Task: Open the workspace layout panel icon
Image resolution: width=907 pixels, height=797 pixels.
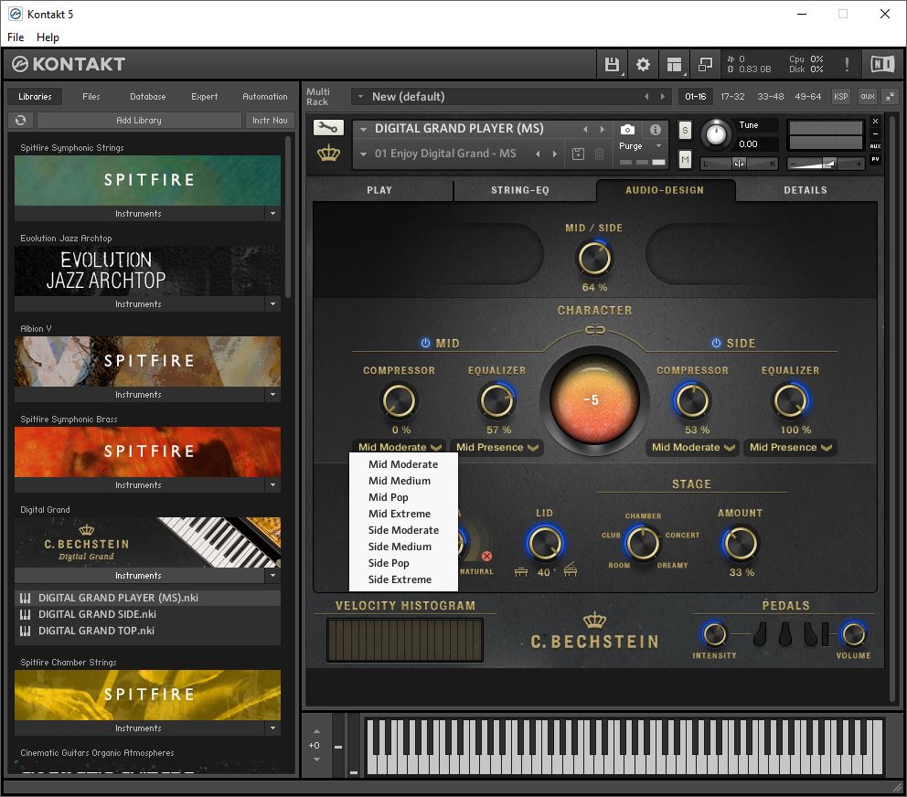Action: 674,64
